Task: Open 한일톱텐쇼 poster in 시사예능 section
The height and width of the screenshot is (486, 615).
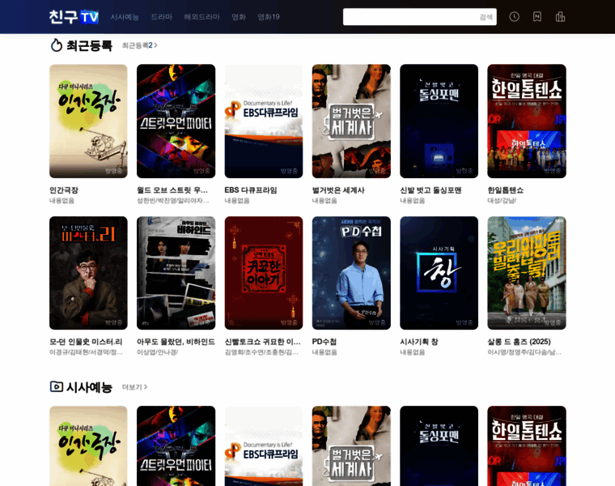Action: (527, 446)
